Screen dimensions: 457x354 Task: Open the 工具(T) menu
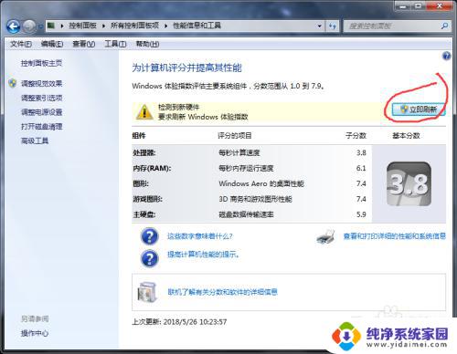115,44
